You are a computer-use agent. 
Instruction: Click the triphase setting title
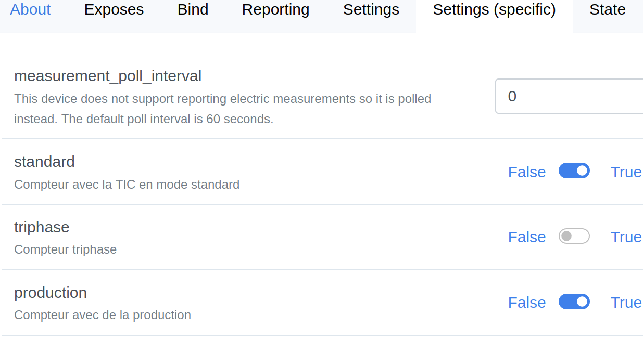pyautogui.click(x=42, y=227)
